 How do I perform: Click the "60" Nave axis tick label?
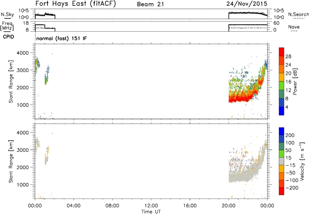276,23
